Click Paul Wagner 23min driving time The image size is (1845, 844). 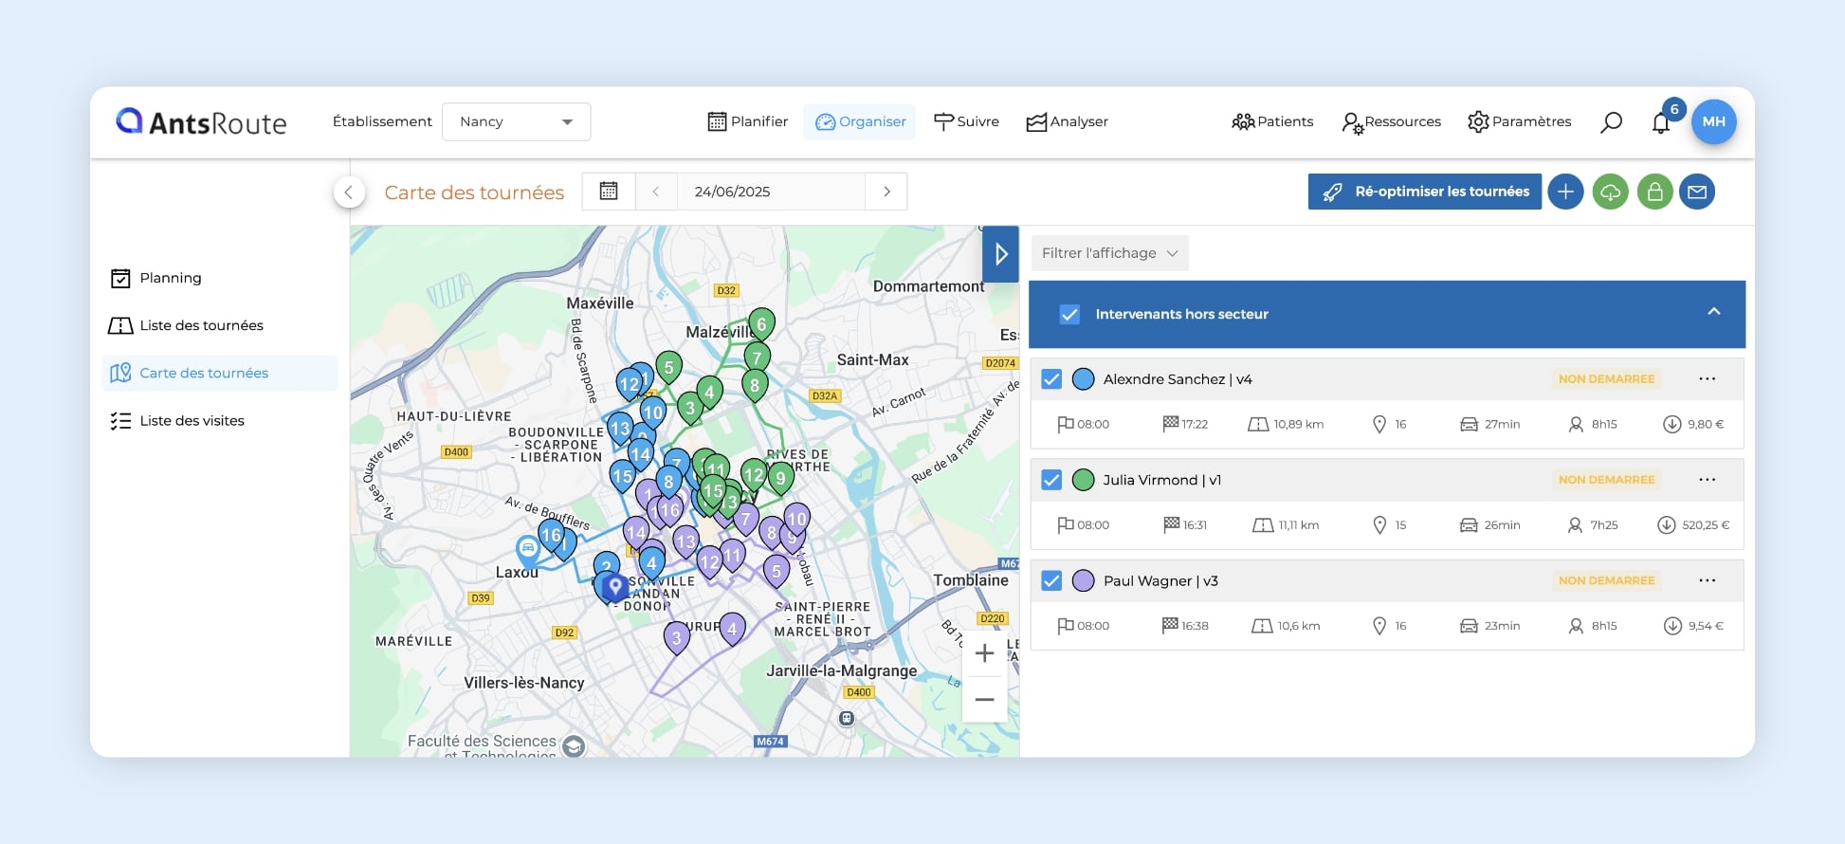pos(1490,625)
